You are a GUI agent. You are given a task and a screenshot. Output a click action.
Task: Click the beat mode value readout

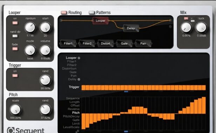pos(30,58)
